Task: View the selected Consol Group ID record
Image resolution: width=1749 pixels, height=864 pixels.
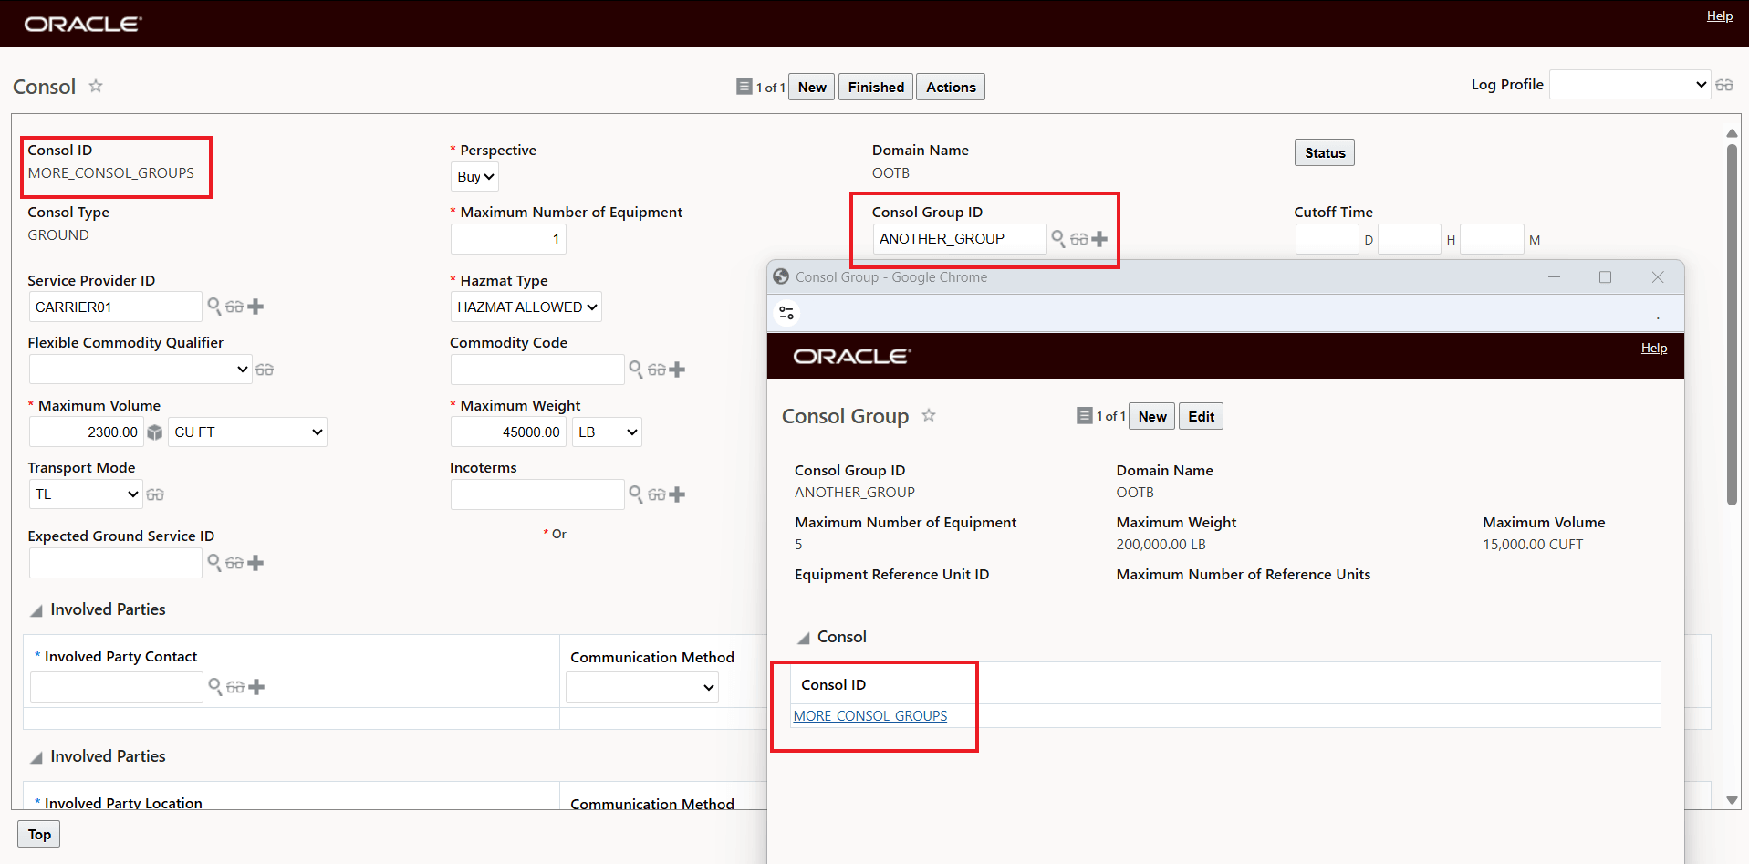Action: click(x=1078, y=239)
